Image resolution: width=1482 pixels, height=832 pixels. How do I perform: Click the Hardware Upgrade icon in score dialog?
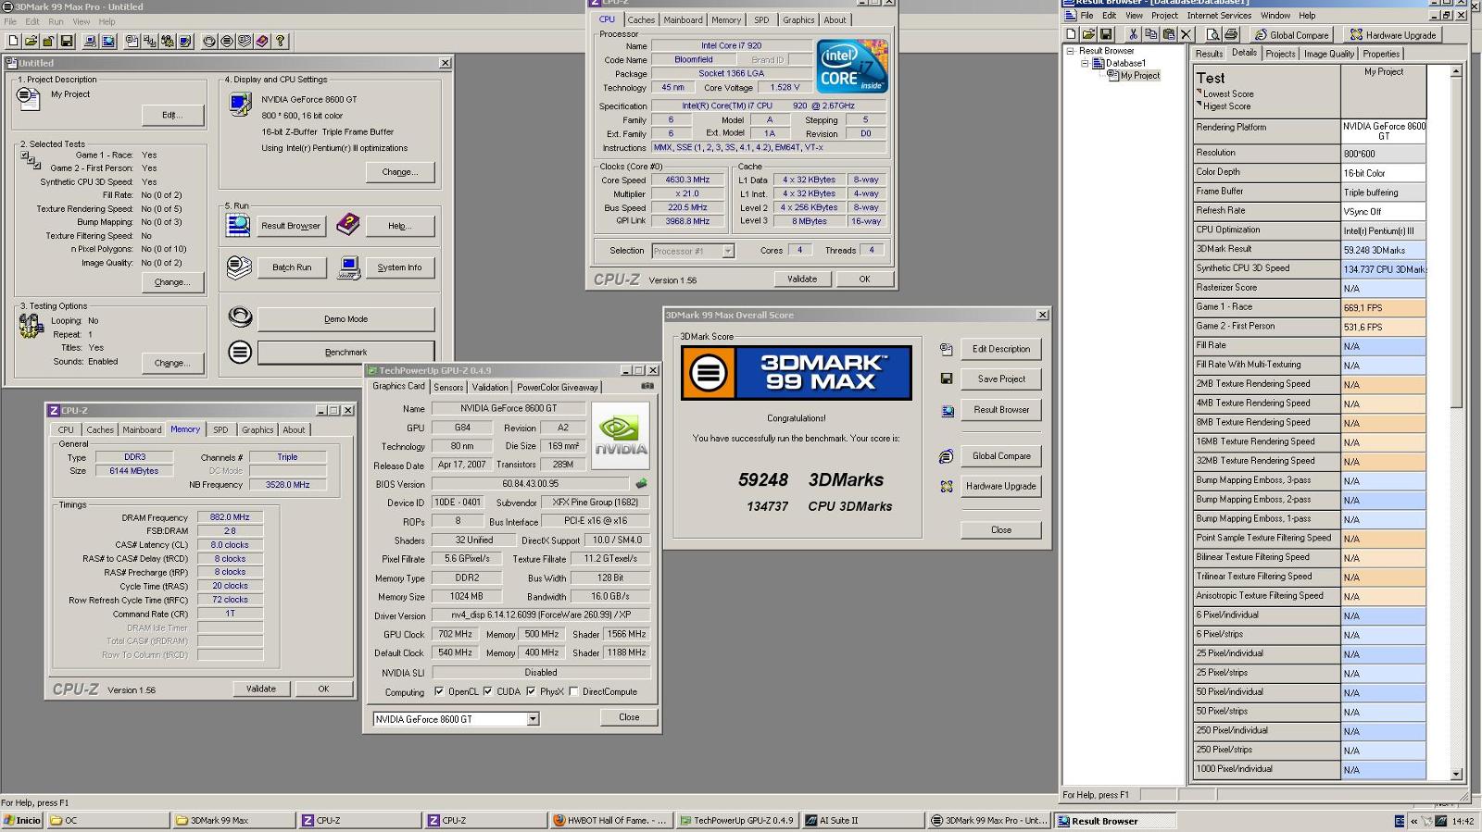(x=946, y=486)
